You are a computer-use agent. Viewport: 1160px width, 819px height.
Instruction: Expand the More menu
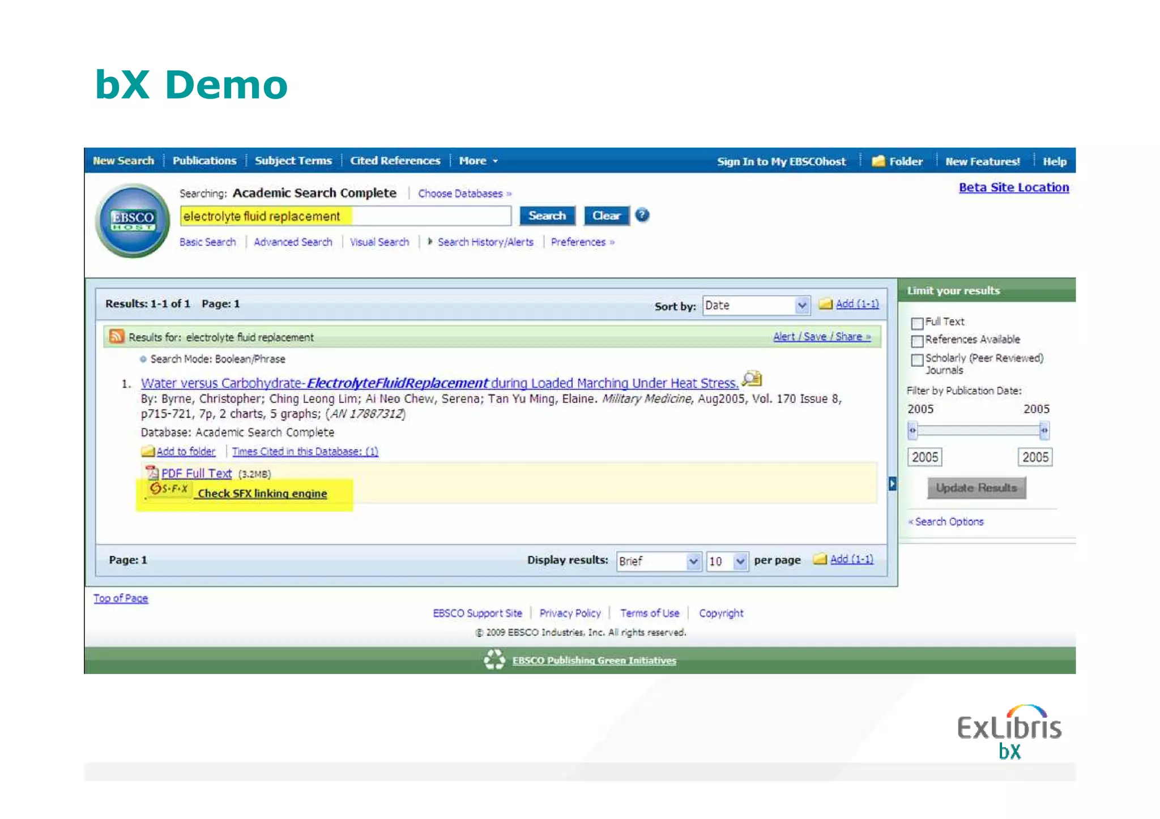click(x=479, y=161)
